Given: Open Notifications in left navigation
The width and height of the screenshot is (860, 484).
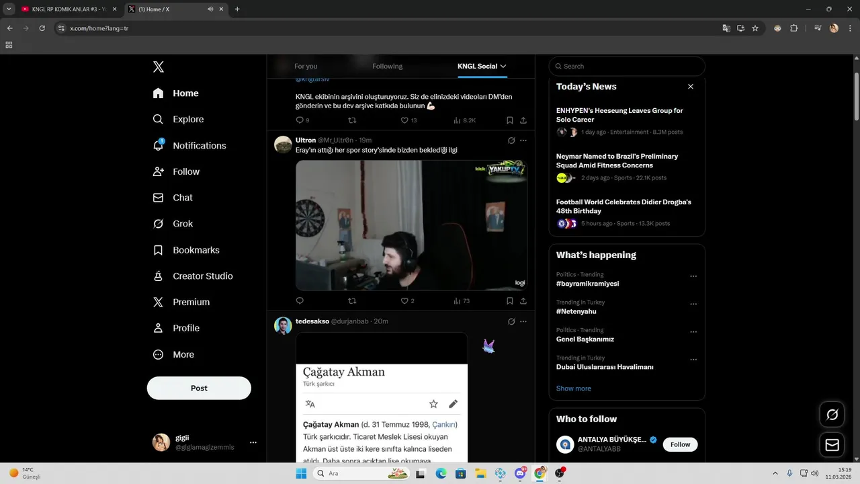Looking at the screenshot, I should pyautogui.click(x=189, y=145).
